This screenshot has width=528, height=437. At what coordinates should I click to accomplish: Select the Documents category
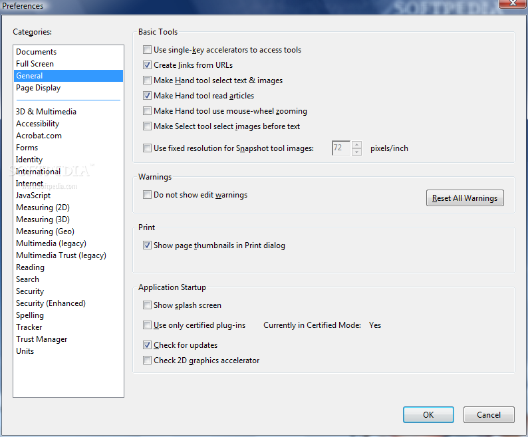(68, 52)
